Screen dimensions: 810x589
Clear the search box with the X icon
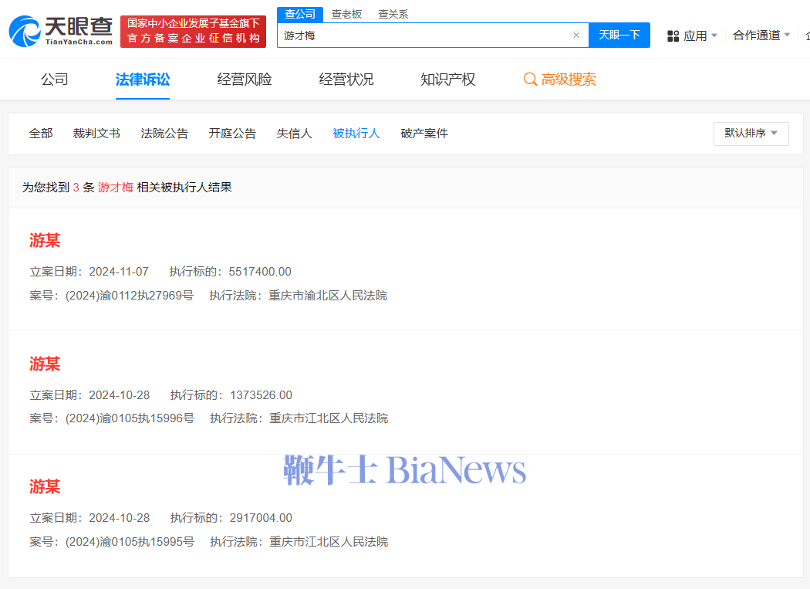tap(576, 36)
